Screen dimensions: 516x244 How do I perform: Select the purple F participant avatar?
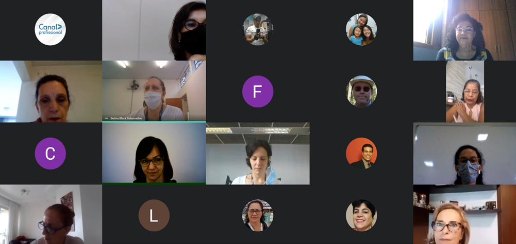(x=258, y=91)
